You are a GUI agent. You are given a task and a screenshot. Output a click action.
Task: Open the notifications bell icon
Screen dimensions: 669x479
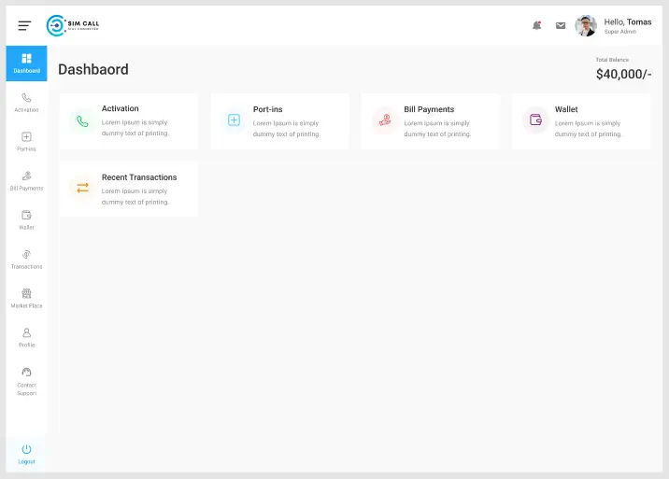tap(536, 26)
